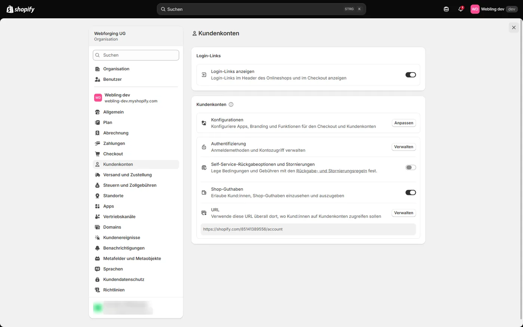The width and height of the screenshot is (523, 327).
Task: Disable the Login-Links anzeigen toggle
Action: (x=411, y=75)
